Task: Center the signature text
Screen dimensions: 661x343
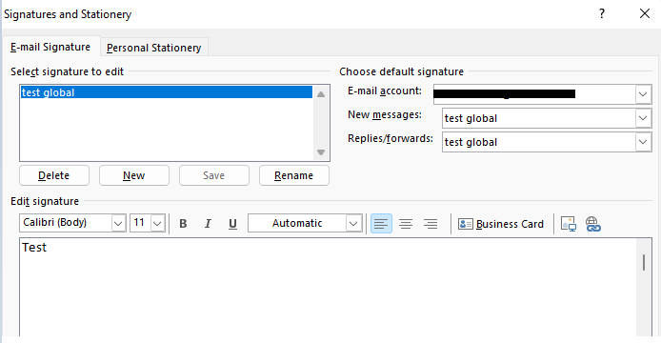Action: (x=406, y=224)
